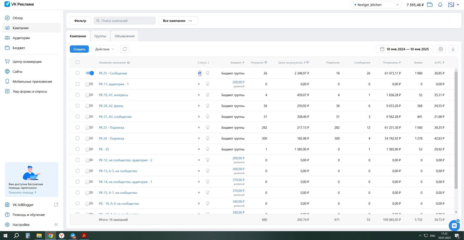Check the box for РК-20, А2, фразы
Image resolution: width=464 pixels, height=240 pixels.
click(x=78, y=106)
